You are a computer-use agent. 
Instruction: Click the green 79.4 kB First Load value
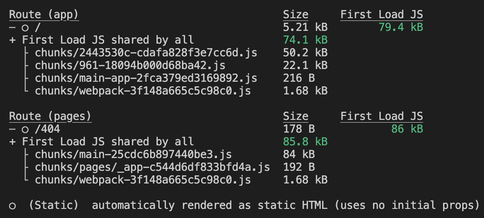coord(400,27)
